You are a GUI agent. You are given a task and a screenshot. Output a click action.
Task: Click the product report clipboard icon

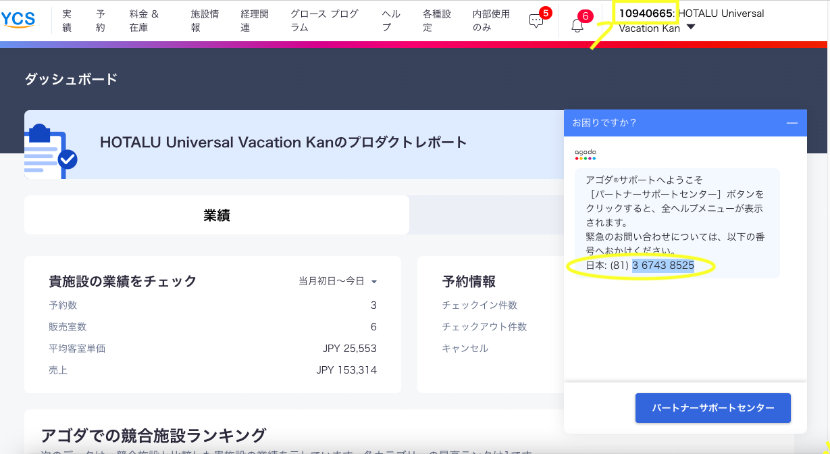coord(51,151)
